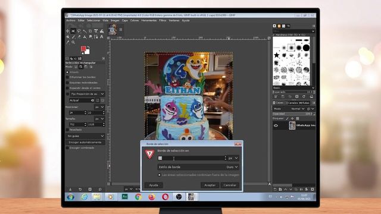The width and height of the screenshot is (381, 214).
Task: Open the Basic brush tag dropdown
Action: [293, 88]
